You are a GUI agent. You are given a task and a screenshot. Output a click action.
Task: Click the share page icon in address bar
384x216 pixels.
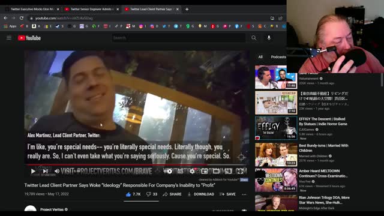click(280, 18)
